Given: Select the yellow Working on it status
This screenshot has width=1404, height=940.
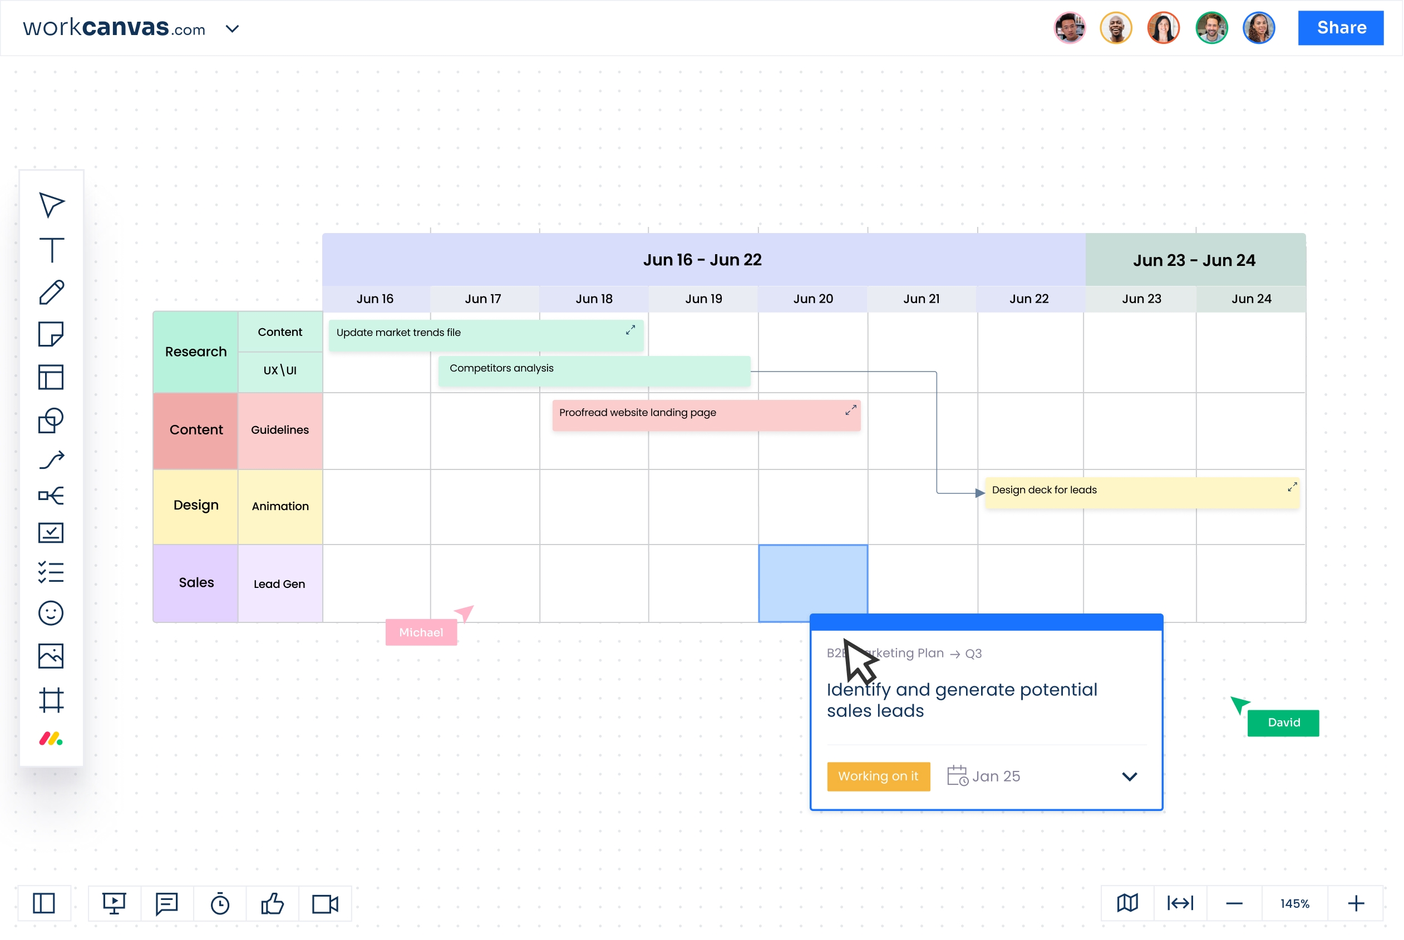Looking at the screenshot, I should tap(878, 776).
